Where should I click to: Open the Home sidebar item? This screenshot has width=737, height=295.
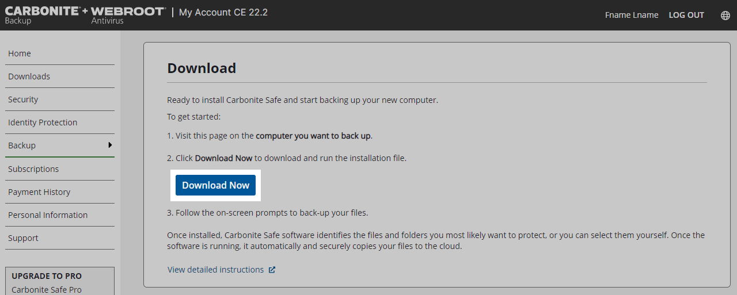point(20,53)
